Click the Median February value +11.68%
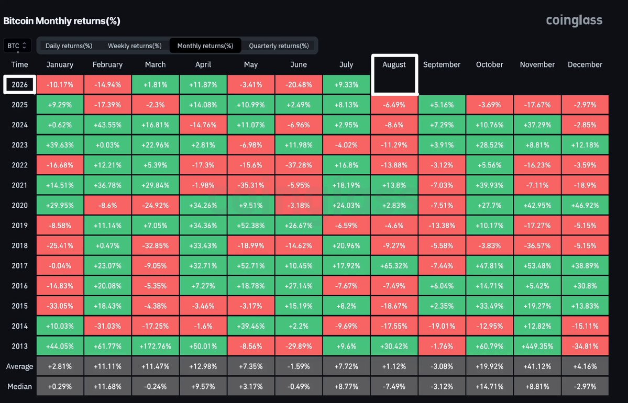The height and width of the screenshot is (403, 628). pos(107,387)
